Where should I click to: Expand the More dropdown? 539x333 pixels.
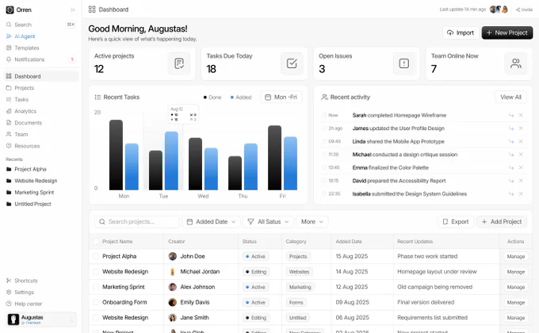click(312, 222)
